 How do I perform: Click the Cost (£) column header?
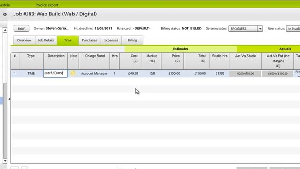131,61
